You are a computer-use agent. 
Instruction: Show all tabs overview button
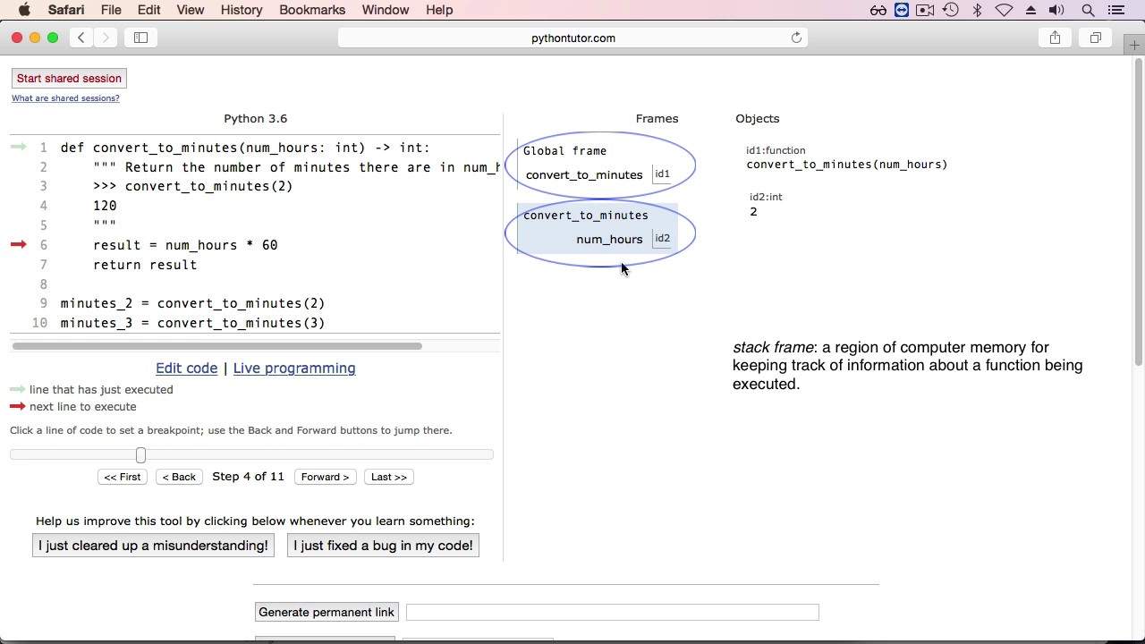[x=1096, y=38]
